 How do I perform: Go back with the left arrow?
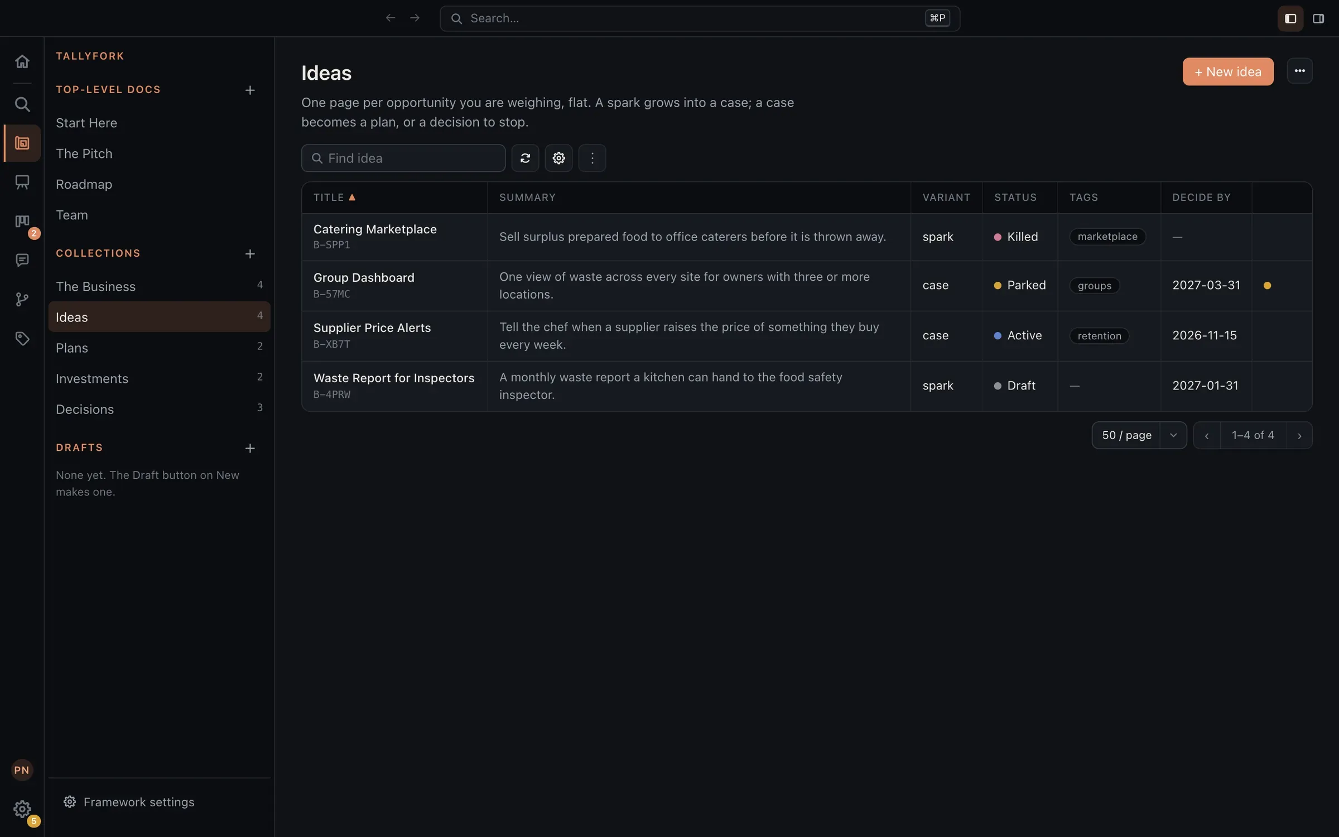(390, 18)
